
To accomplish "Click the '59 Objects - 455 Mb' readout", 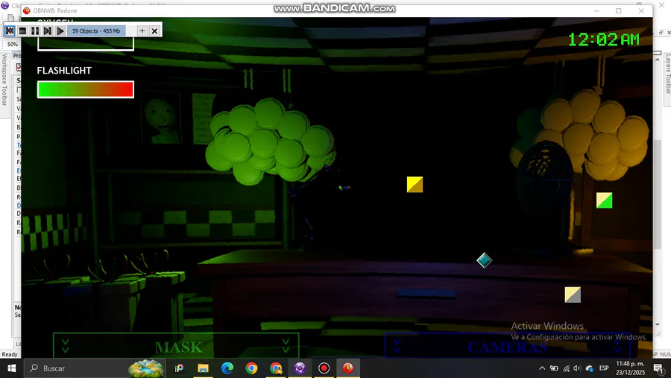I will (x=96, y=31).
